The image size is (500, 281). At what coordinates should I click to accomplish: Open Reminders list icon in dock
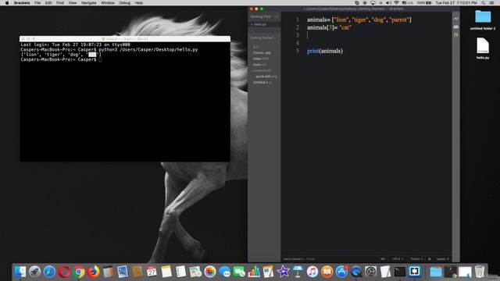pyautogui.click(x=180, y=272)
